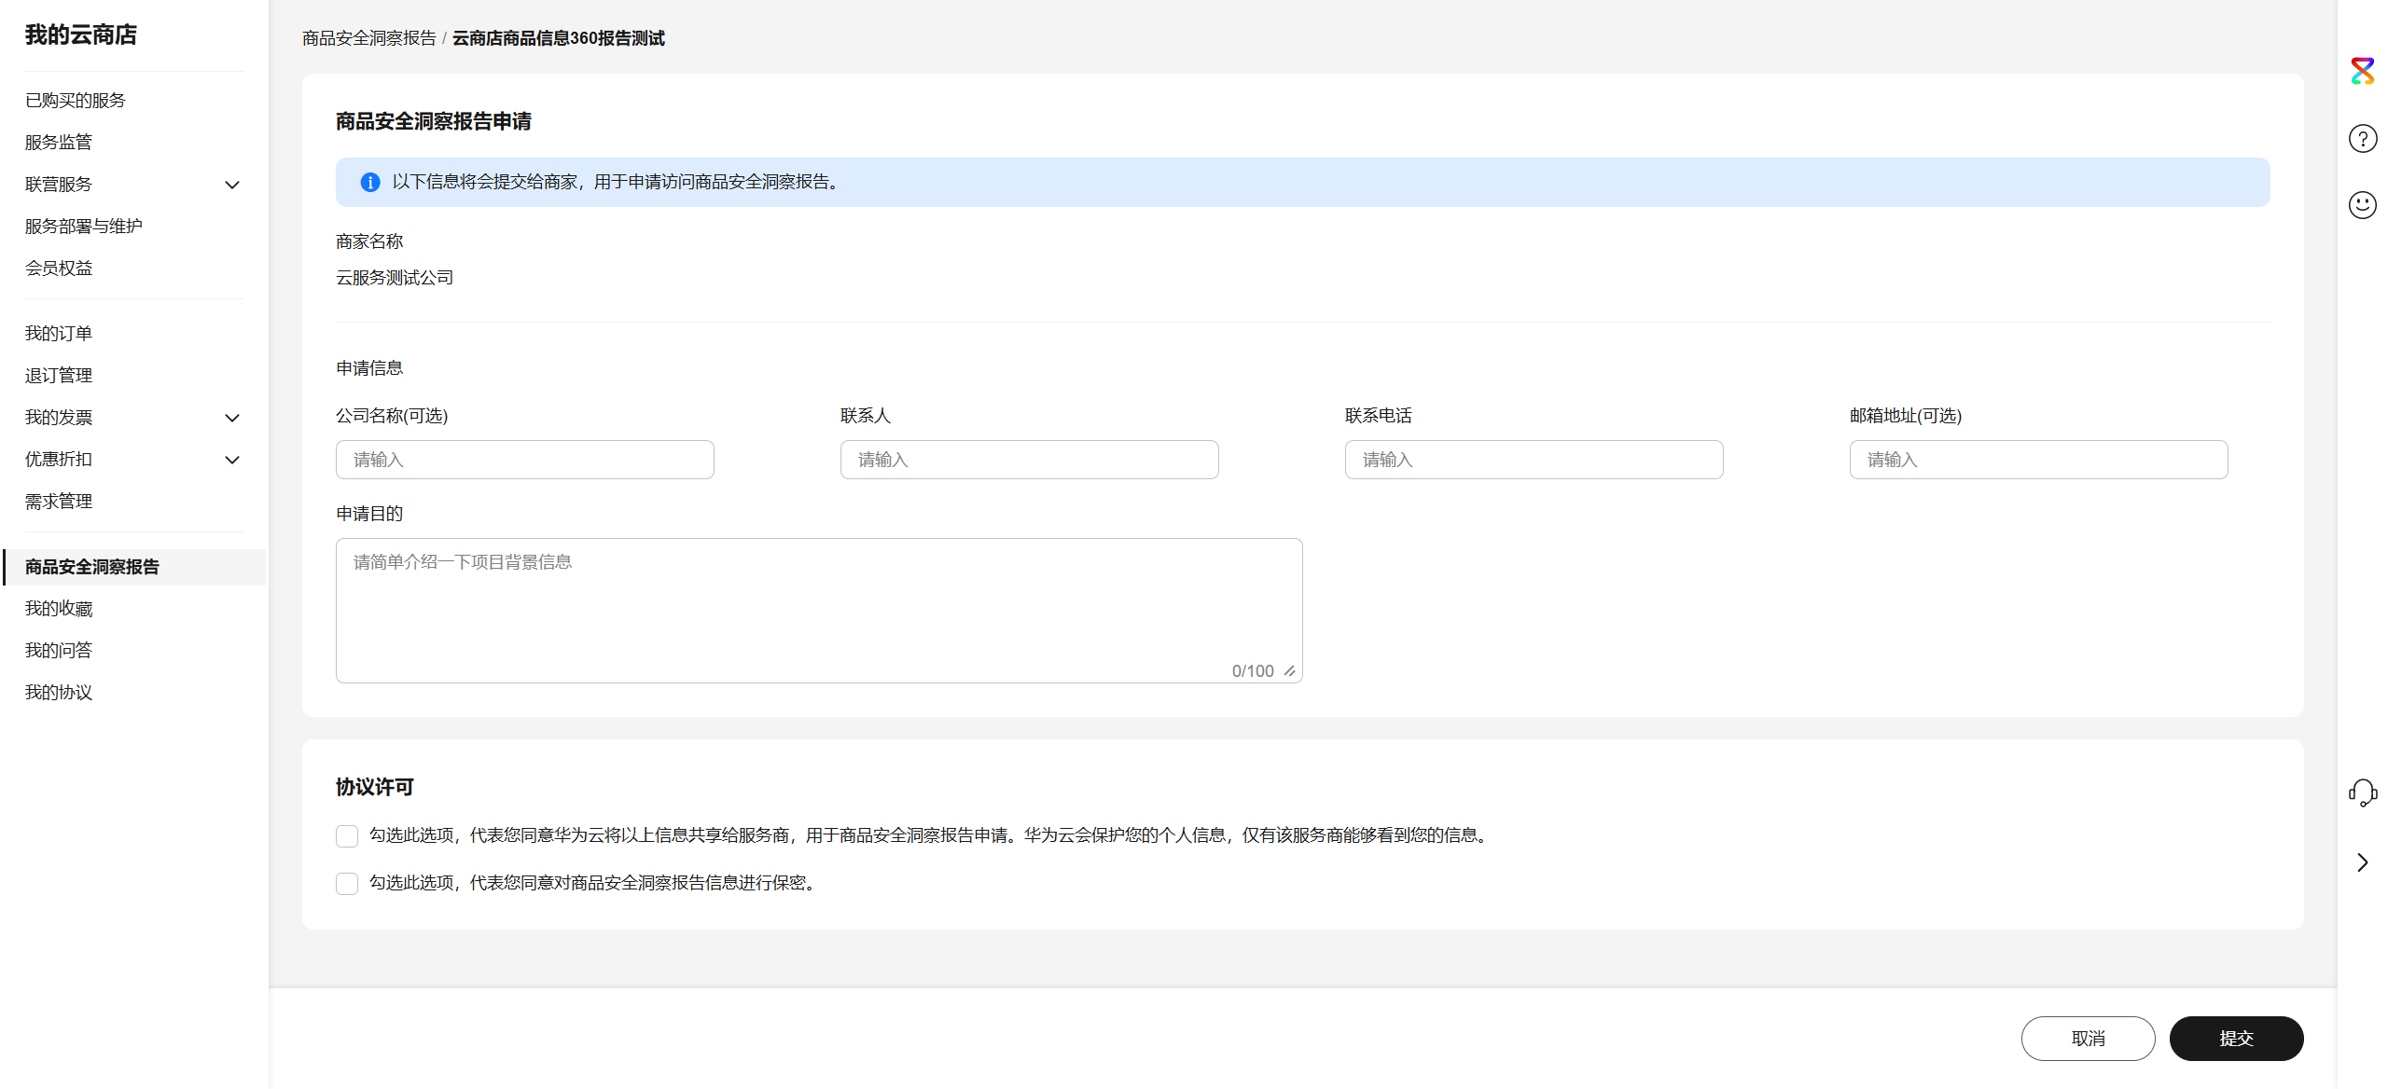Image resolution: width=2388 pixels, height=1089 pixels.
Task: Open 我的收藏 in the sidebar
Action: [x=59, y=609]
